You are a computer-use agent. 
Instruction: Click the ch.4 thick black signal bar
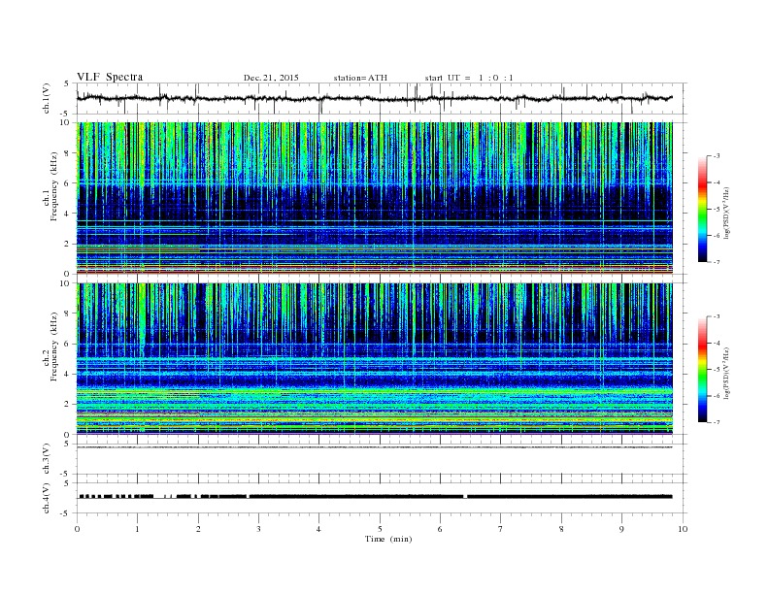(x=374, y=497)
